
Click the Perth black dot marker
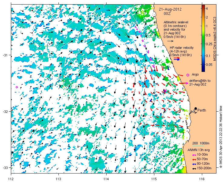coord(196,108)
